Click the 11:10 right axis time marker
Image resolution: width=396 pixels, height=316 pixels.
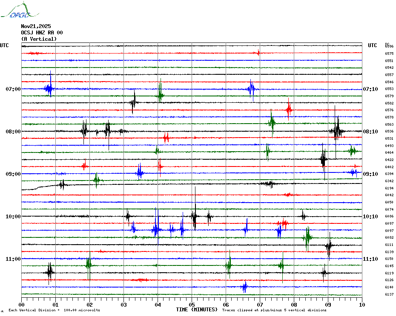click(x=370, y=259)
